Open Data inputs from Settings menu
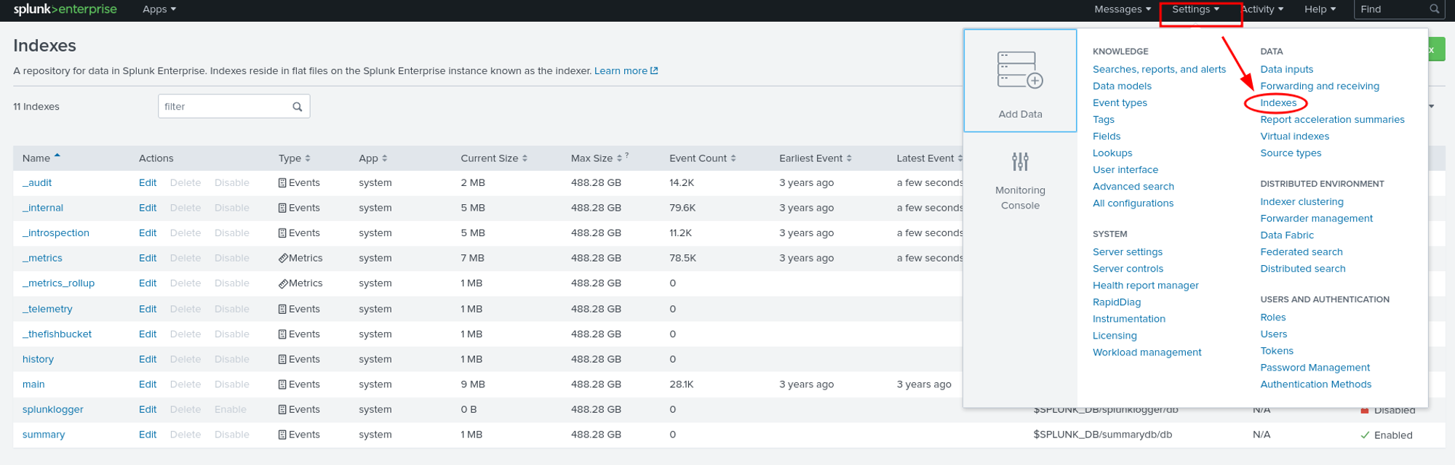Screen dimensions: 1455x465 1286,70
